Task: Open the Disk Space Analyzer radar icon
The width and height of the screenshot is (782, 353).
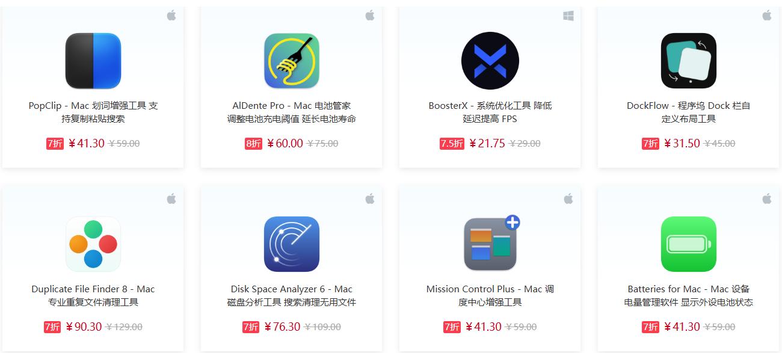Action: (x=292, y=244)
